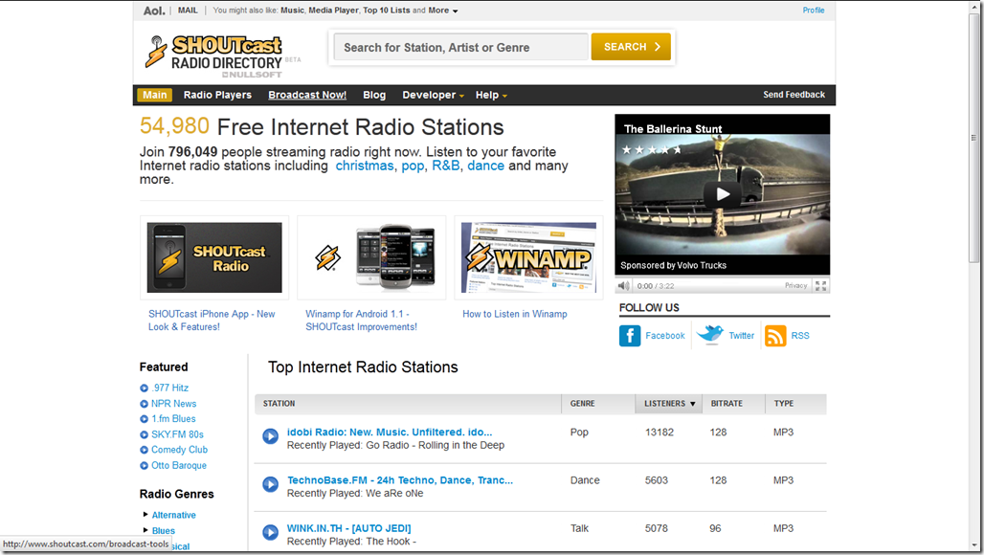The width and height of the screenshot is (984, 555).
Task: Open the christmas stations link
Action: tap(365, 166)
